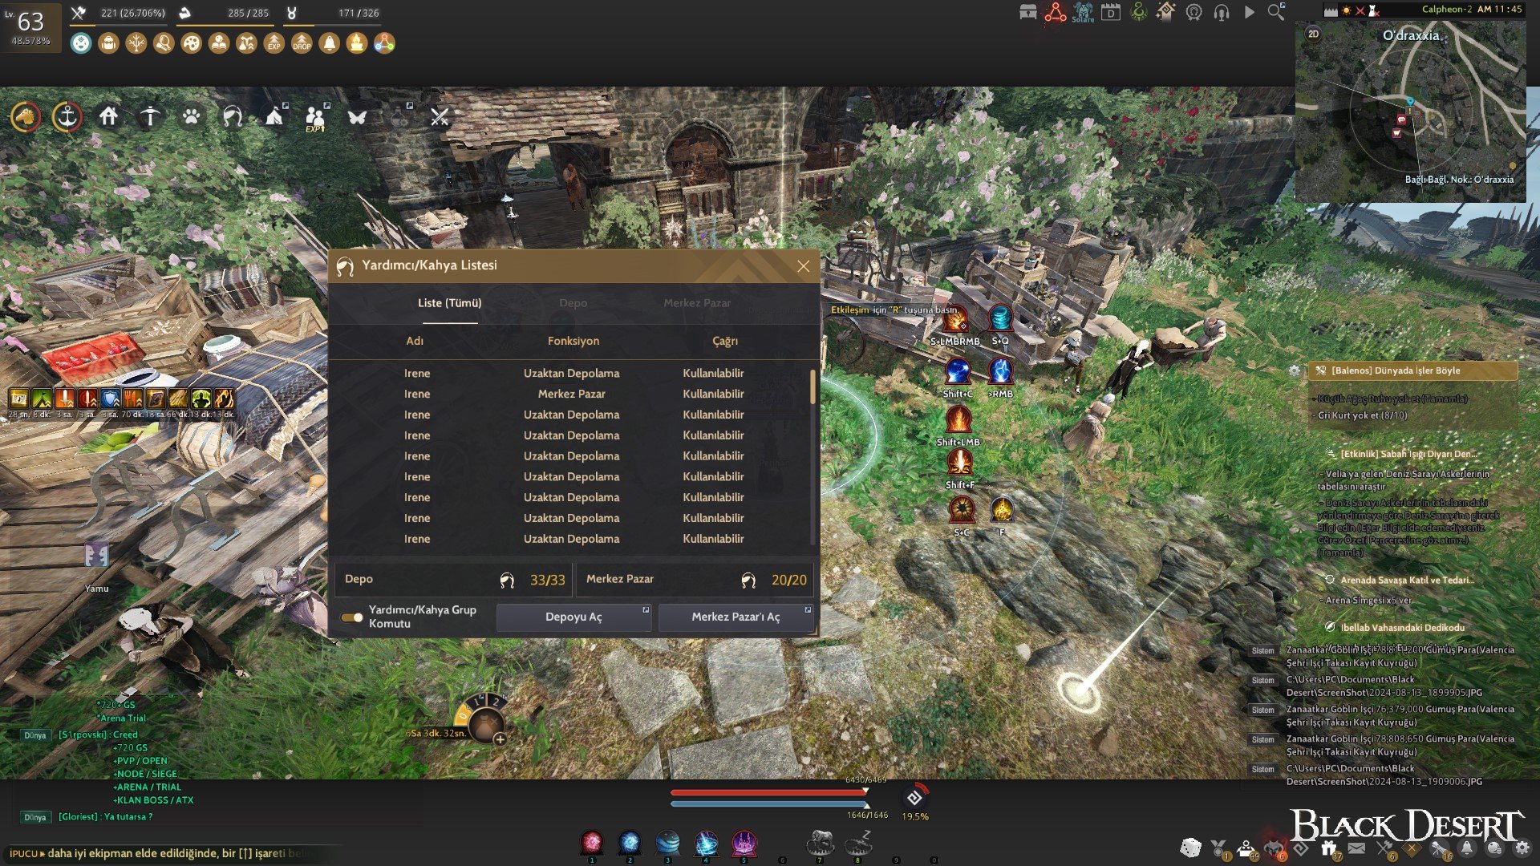Image resolution: width=1540 pixels, height=866 pixels.
Task: Click the Merkez Pazar 20/20 counter
Action: [x=695, y=580]
